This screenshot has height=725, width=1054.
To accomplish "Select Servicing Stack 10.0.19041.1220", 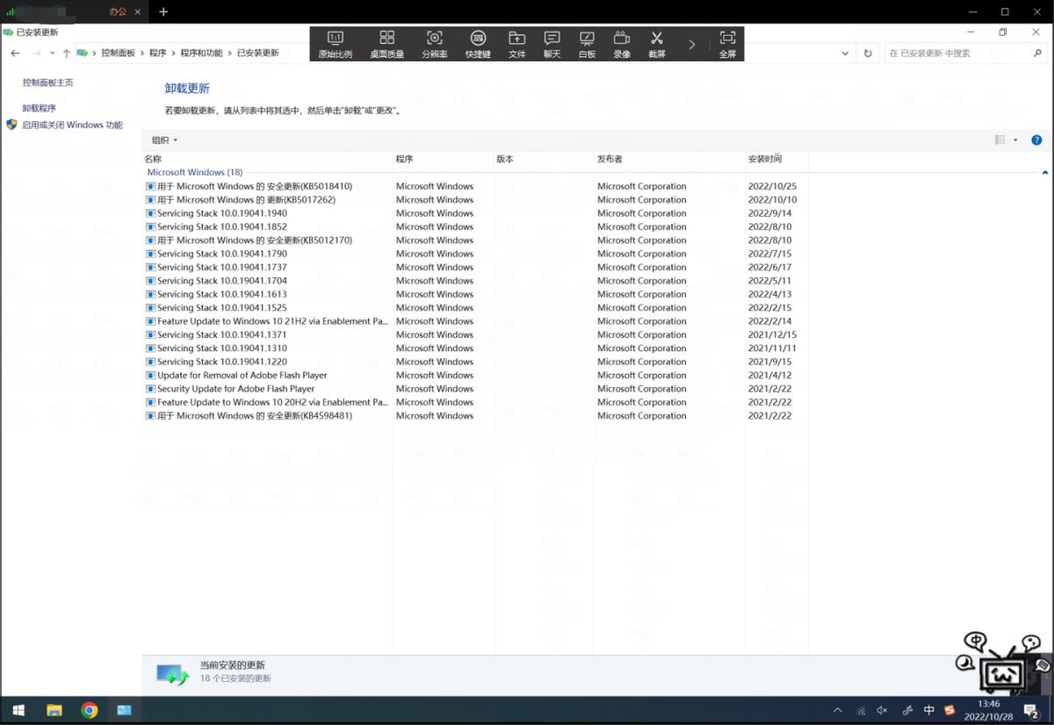I will pyautogui.click(x=475, y=362).
